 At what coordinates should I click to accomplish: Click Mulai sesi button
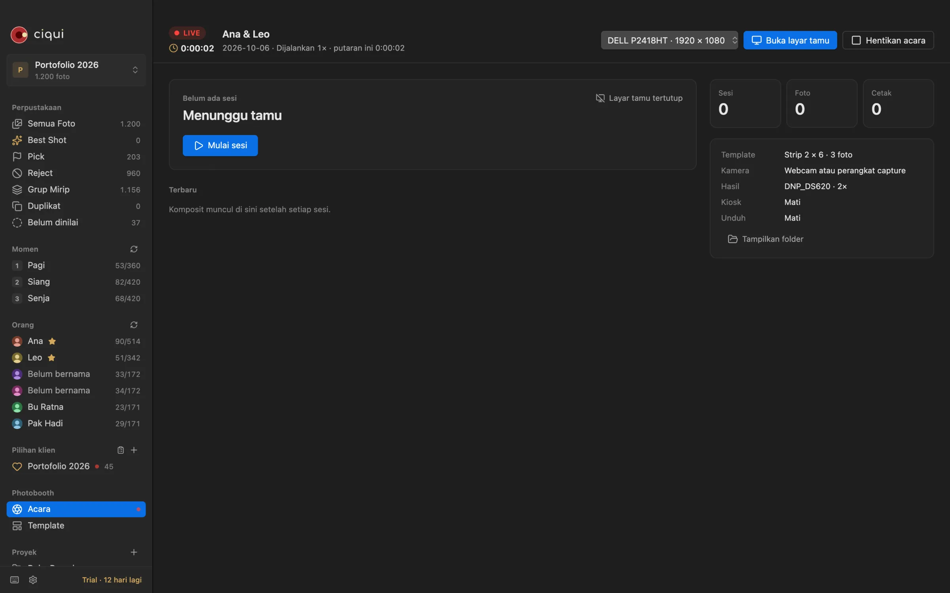[220, 145]
